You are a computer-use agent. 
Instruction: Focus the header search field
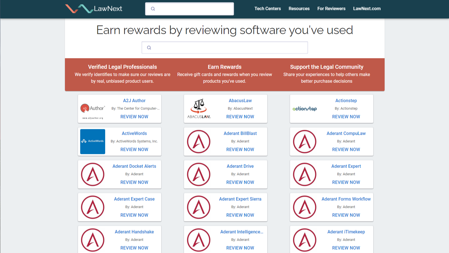click(x=190, y=9)
